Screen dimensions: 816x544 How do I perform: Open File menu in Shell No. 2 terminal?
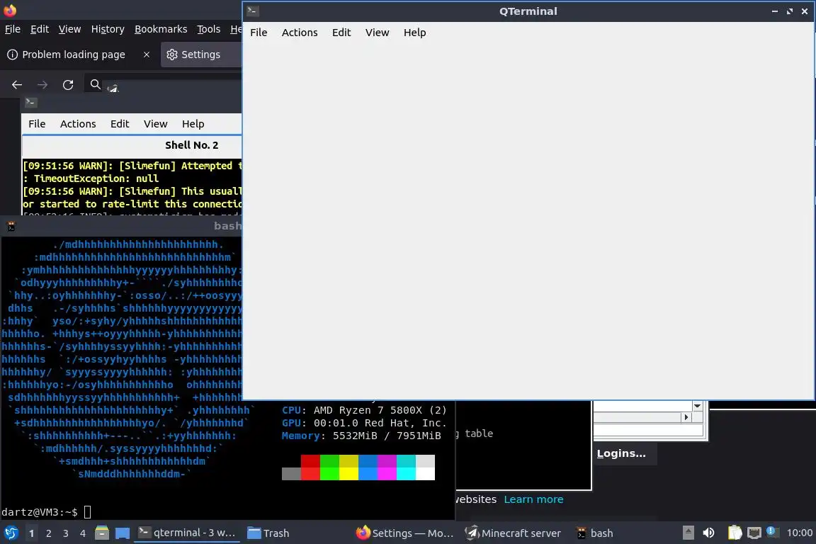37,124
